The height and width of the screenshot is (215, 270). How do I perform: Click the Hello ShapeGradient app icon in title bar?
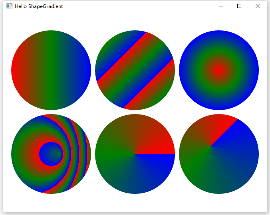(x=9, y=6)
